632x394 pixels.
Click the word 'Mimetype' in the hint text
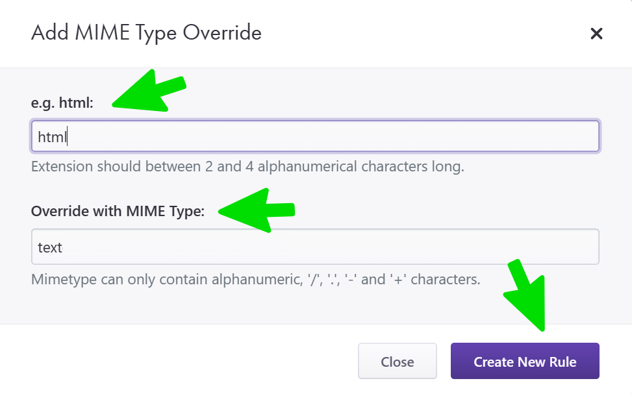[x=62, y=280]
